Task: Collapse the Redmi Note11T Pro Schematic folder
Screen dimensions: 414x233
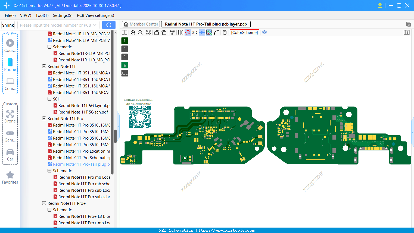Action: click(49, 171)
